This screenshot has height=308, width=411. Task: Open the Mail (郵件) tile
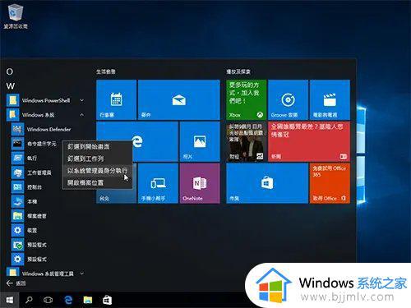point(178,99)
